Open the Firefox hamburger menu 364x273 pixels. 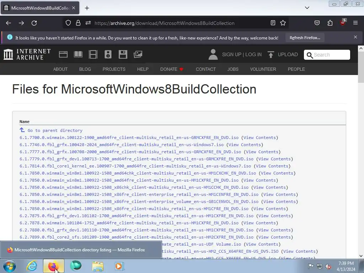(355, 23)
